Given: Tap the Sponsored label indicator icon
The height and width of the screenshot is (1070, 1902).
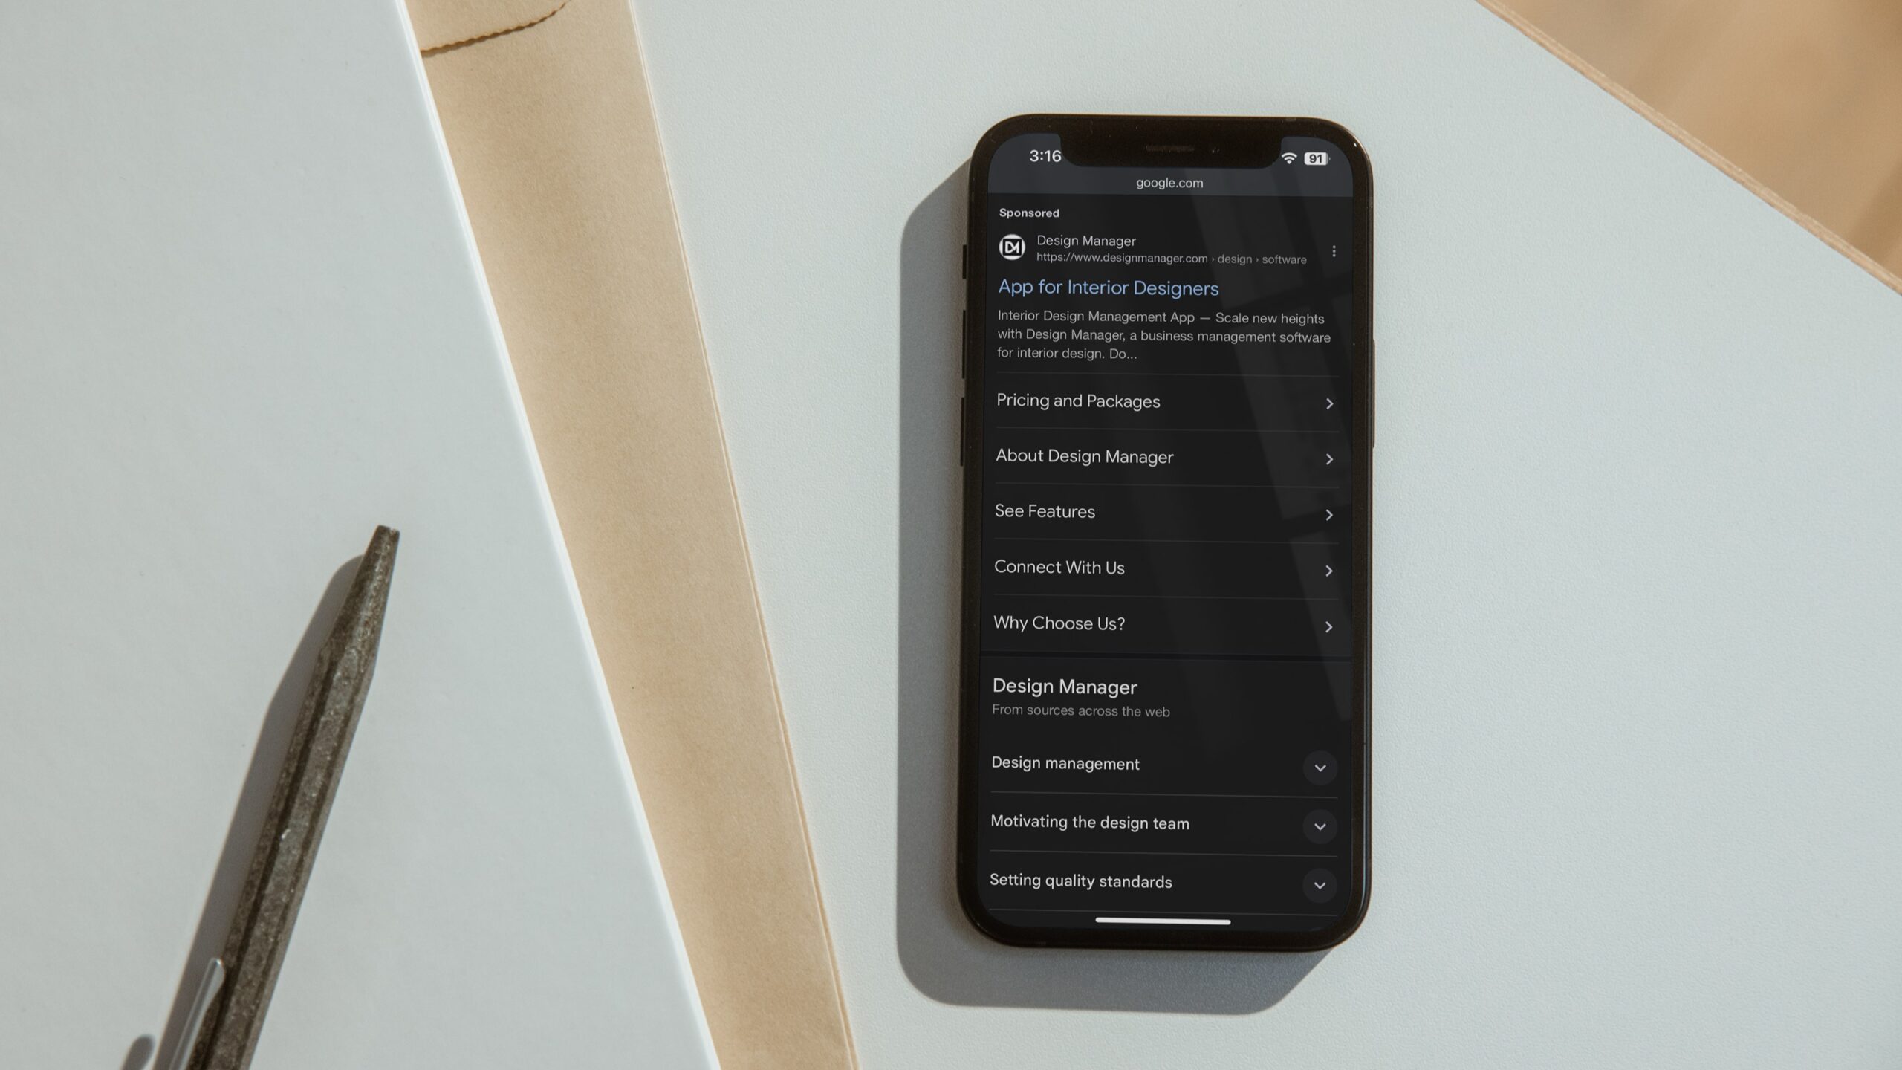Looking at the screenshot, I should 1029,212.
